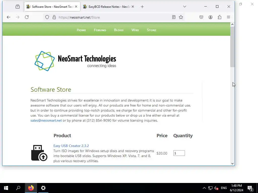258x193 pixels.
Task: Open Store in site navigation
Action: coord(151,30)
